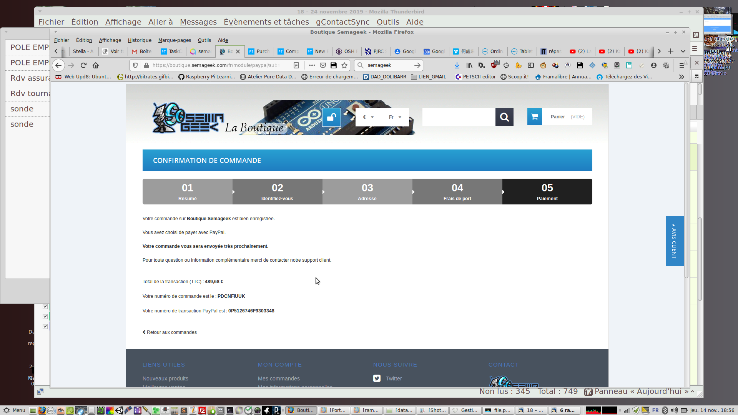The width and height of the screenshot is (738, 415).
Task: Toggle Firefox reader view icon
Action: pyautogui.click(x=296, y=65)
